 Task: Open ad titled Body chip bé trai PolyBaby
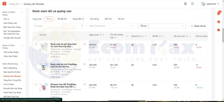point(64,65)
